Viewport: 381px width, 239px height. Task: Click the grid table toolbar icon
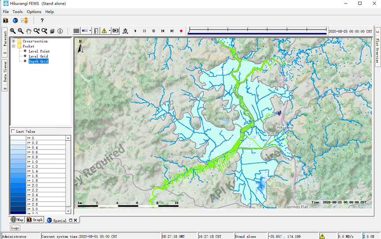[76, 31]
